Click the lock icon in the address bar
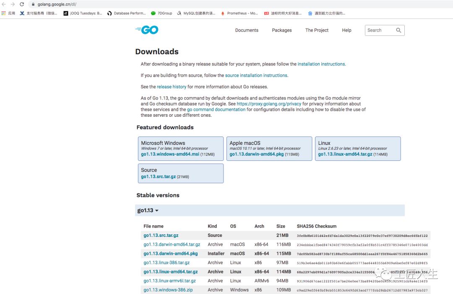The width and height of the screenshot is (453, 294). tap(33, 4)
